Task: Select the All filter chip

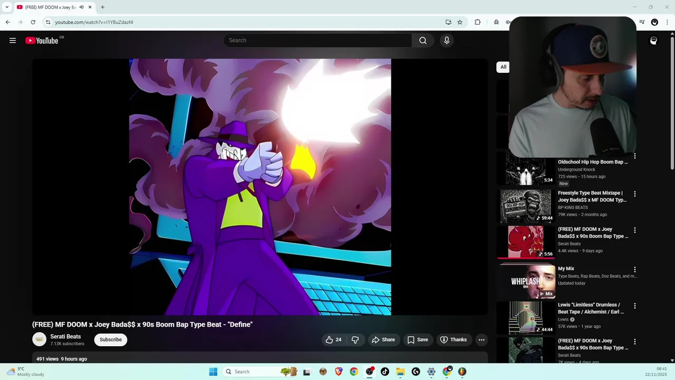Action: [x=503, y=67]
